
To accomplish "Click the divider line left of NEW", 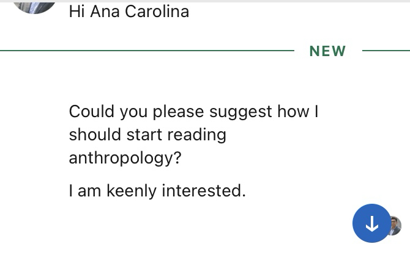I will click(147, 51).
